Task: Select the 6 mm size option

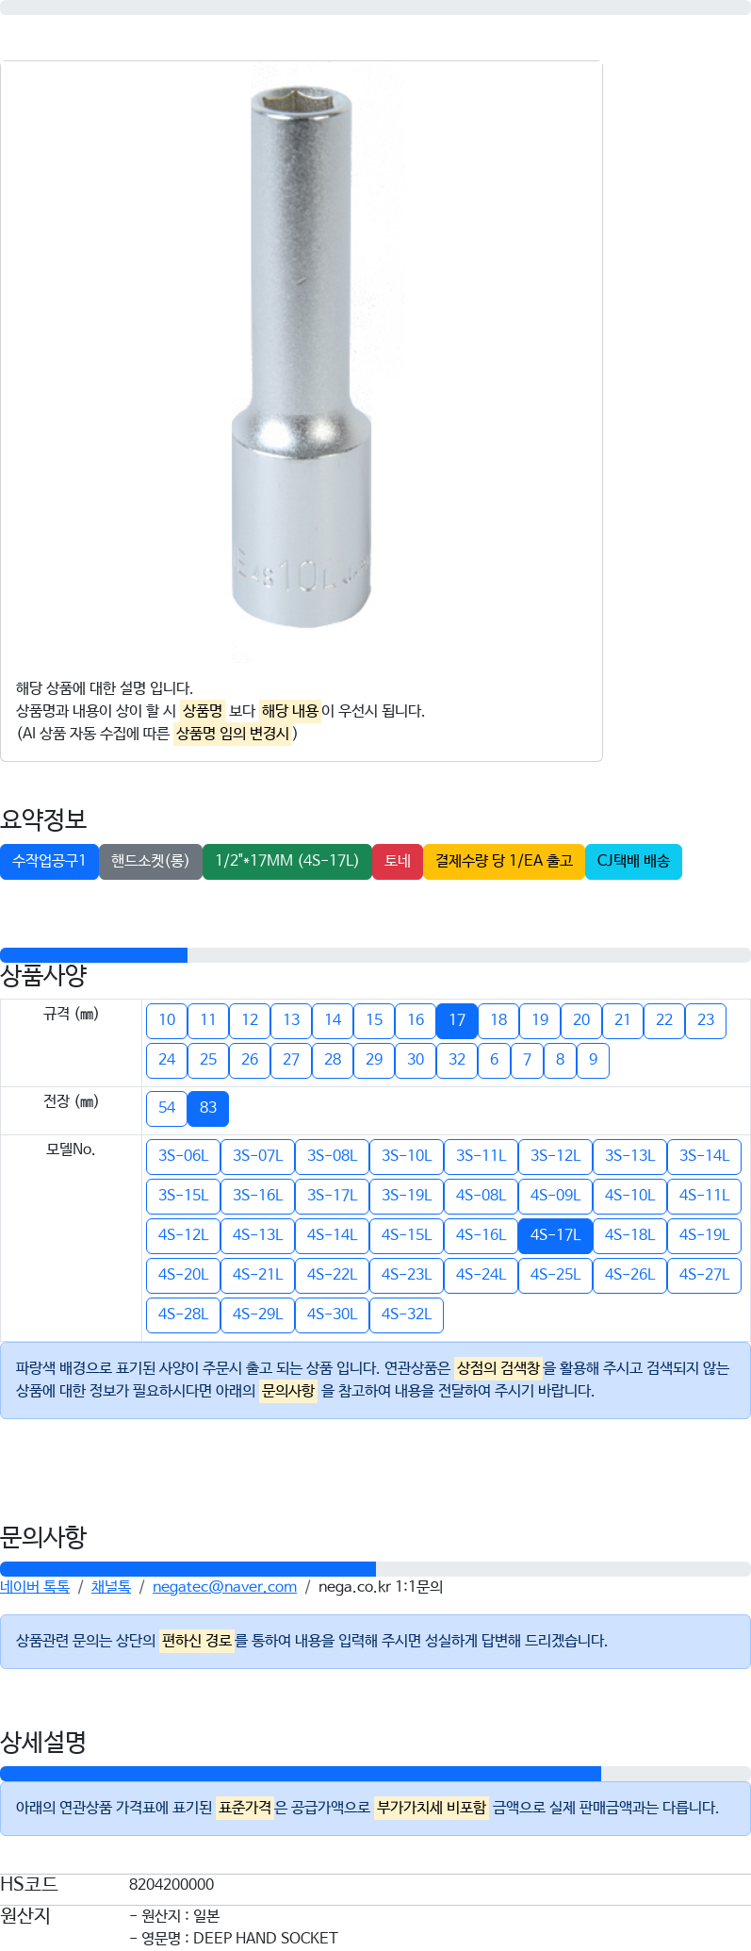Action: (494, 1060)
